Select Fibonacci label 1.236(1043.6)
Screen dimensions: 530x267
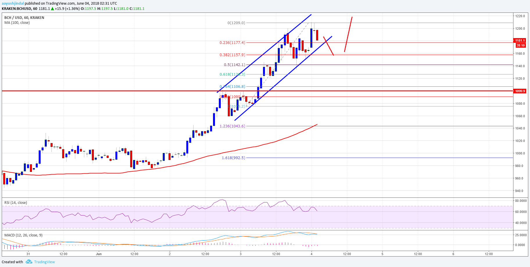click(x=232, y=126)
